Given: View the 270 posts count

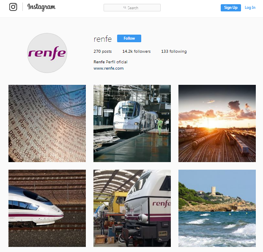Looking at the screenshot, I should coord(102,51).
